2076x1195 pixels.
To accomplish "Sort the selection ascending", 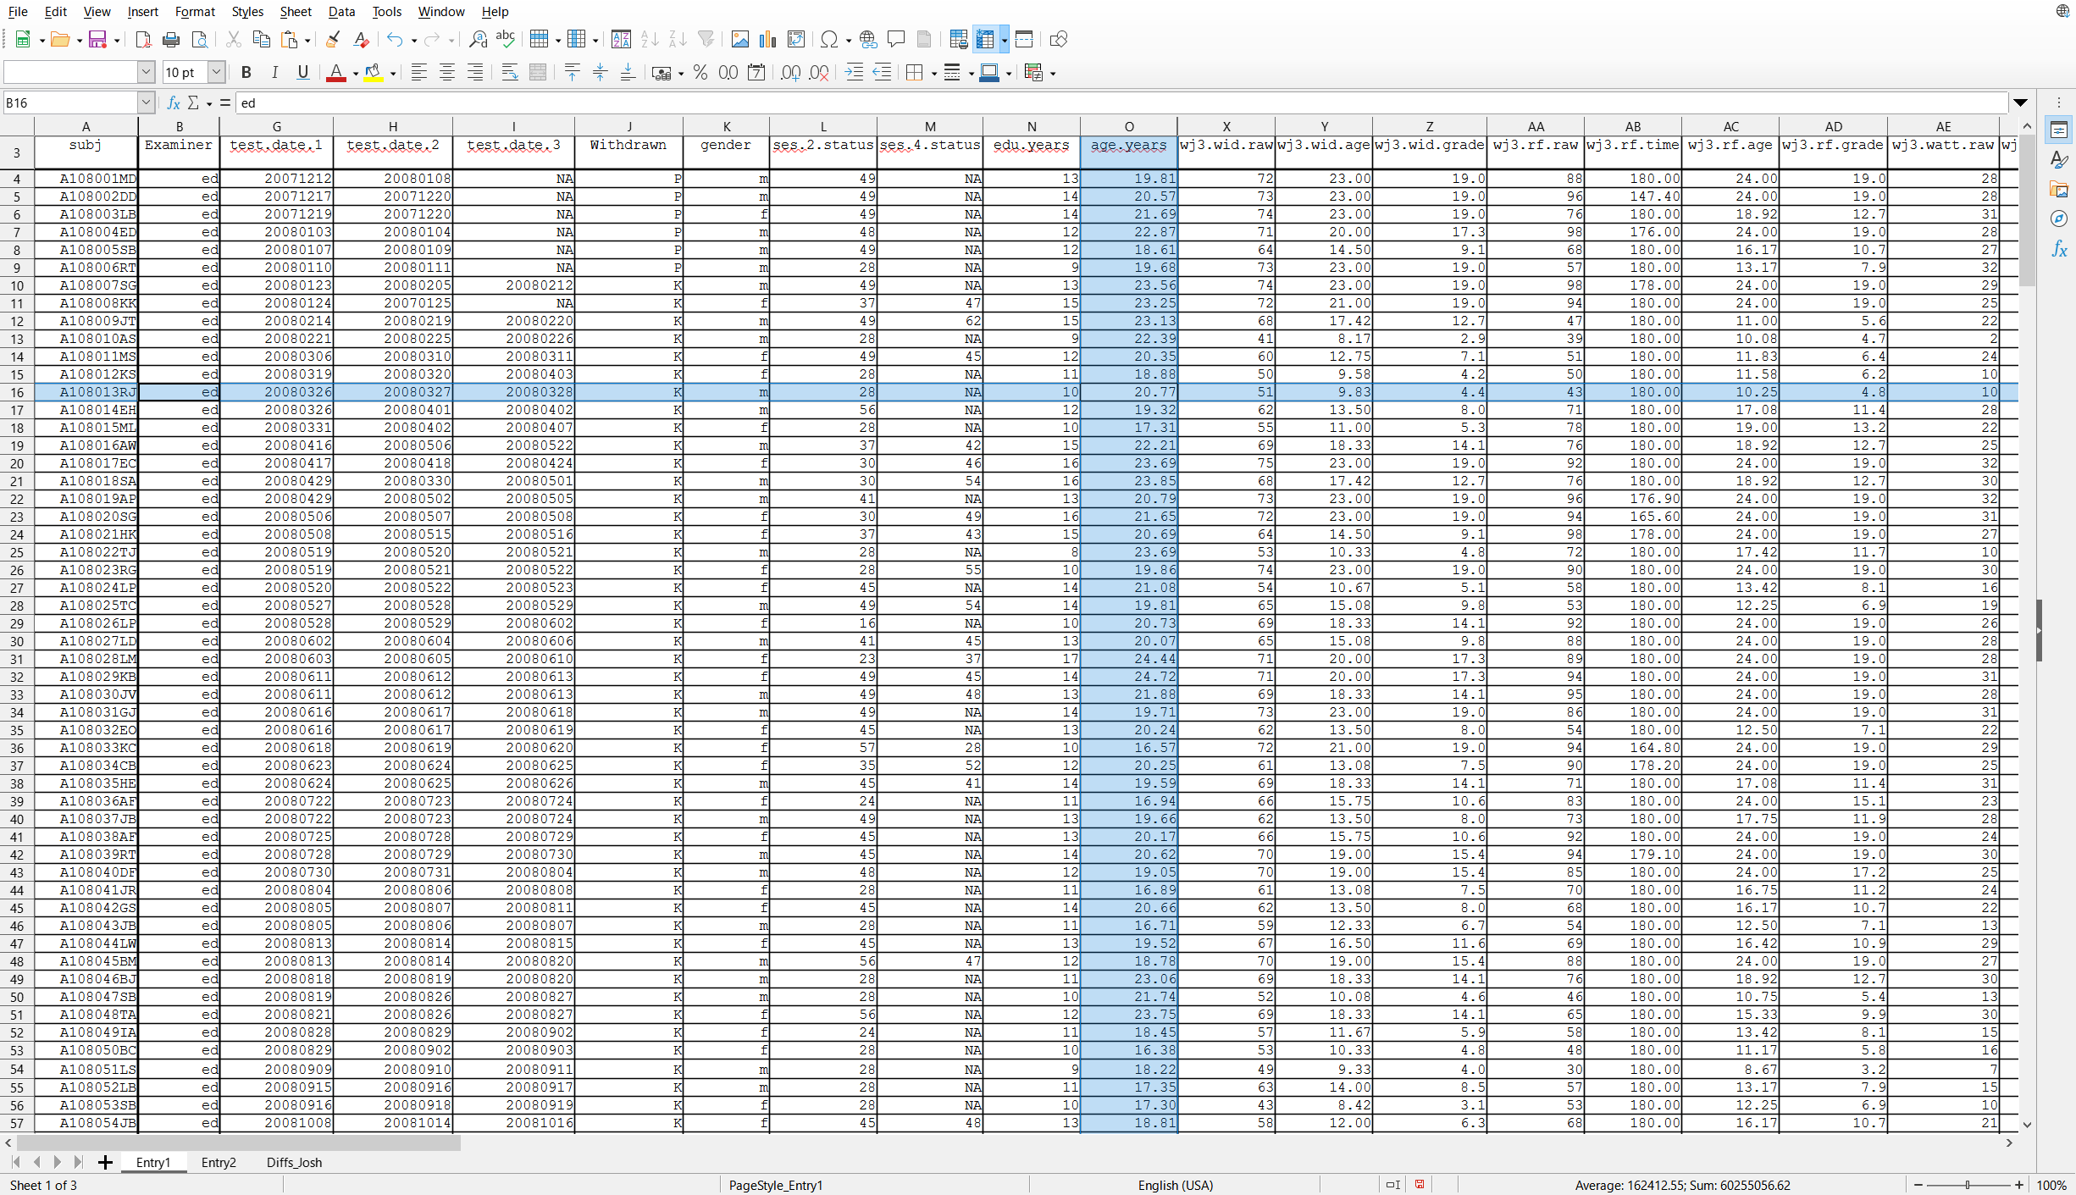I will click(x=649, y=39).
